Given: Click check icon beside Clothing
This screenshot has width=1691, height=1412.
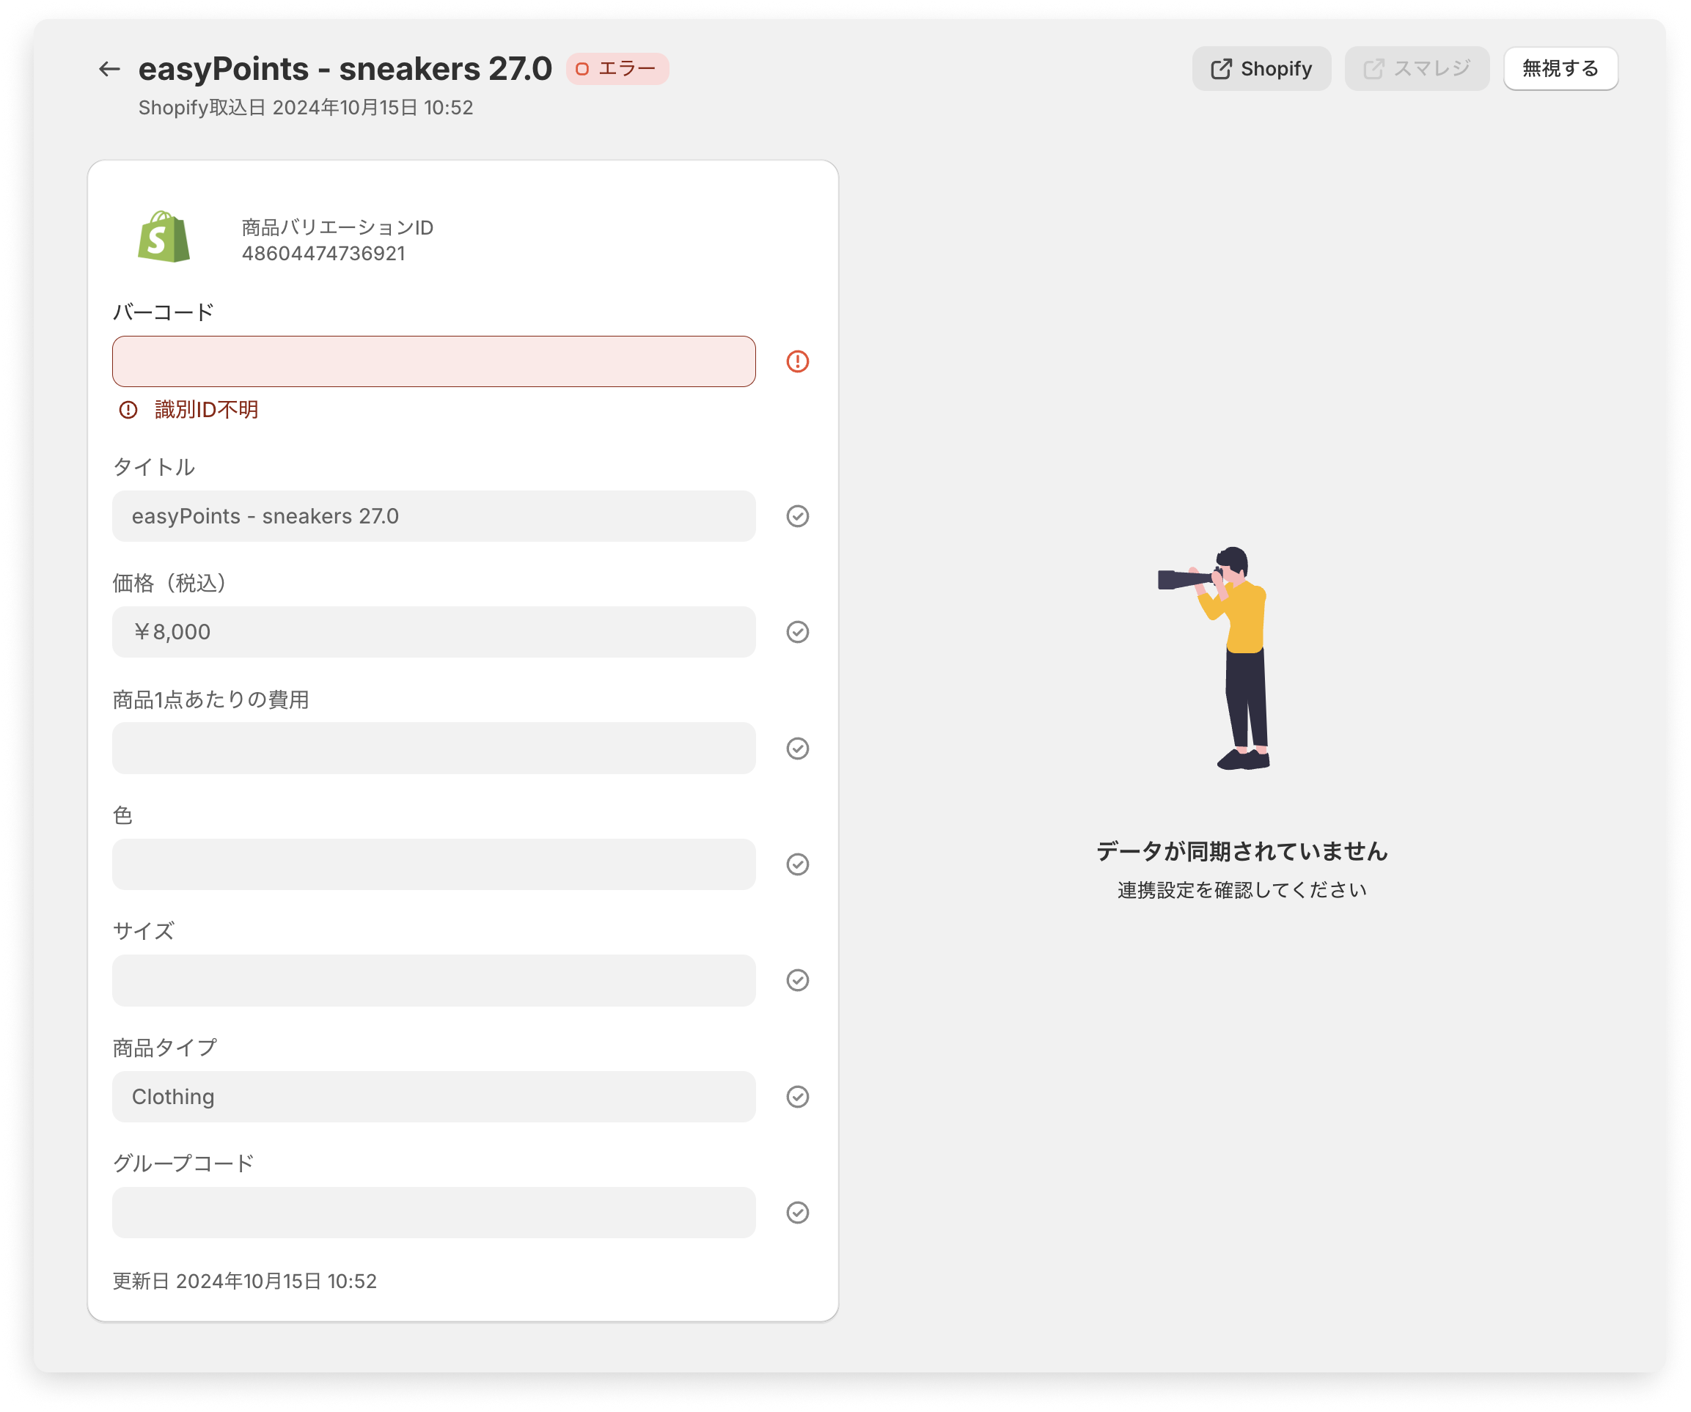Looking at the screenshot, I should click(797, 1097).
